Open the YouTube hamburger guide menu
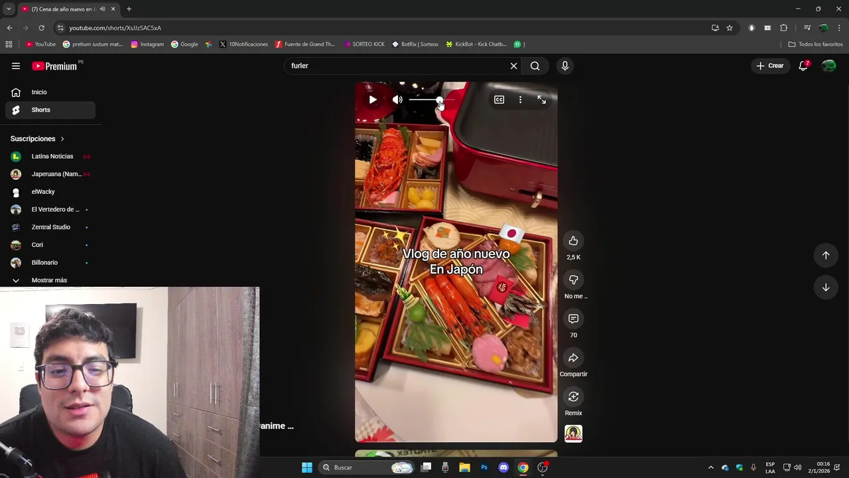The image size is (849, 478). [16, 66]
